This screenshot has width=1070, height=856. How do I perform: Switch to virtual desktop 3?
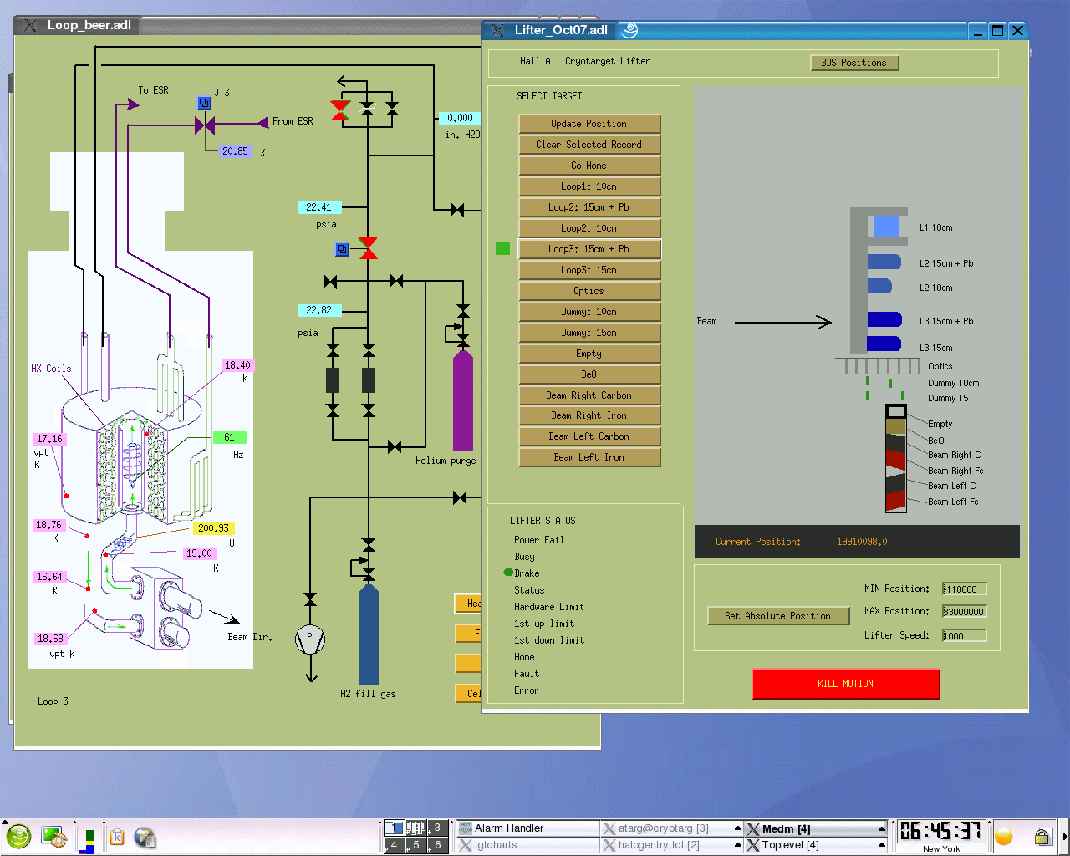click(x=437, y=828)
